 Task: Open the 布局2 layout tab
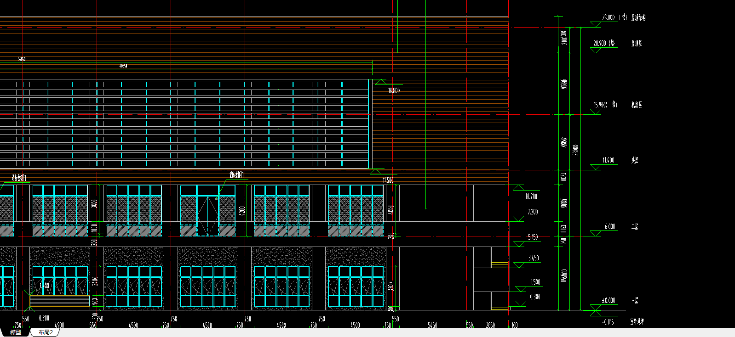[46, 332]
